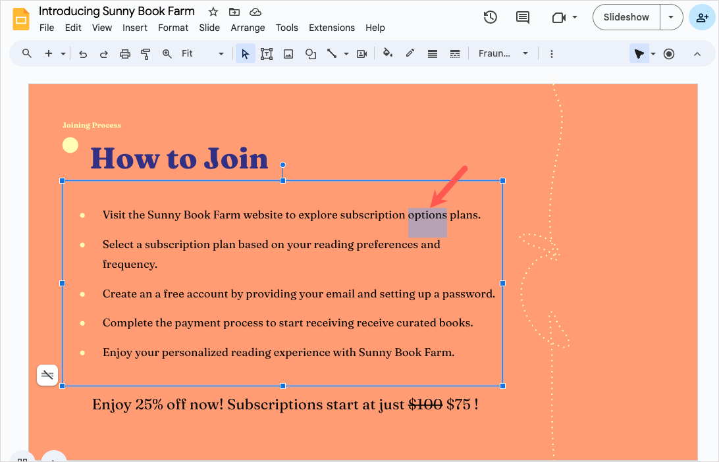Screen dimensions: 719x462
Task: Click the highlighted word options
Action: (x=427, y=215)
